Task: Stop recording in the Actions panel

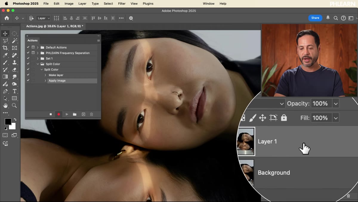Action: tap(51, 114)
